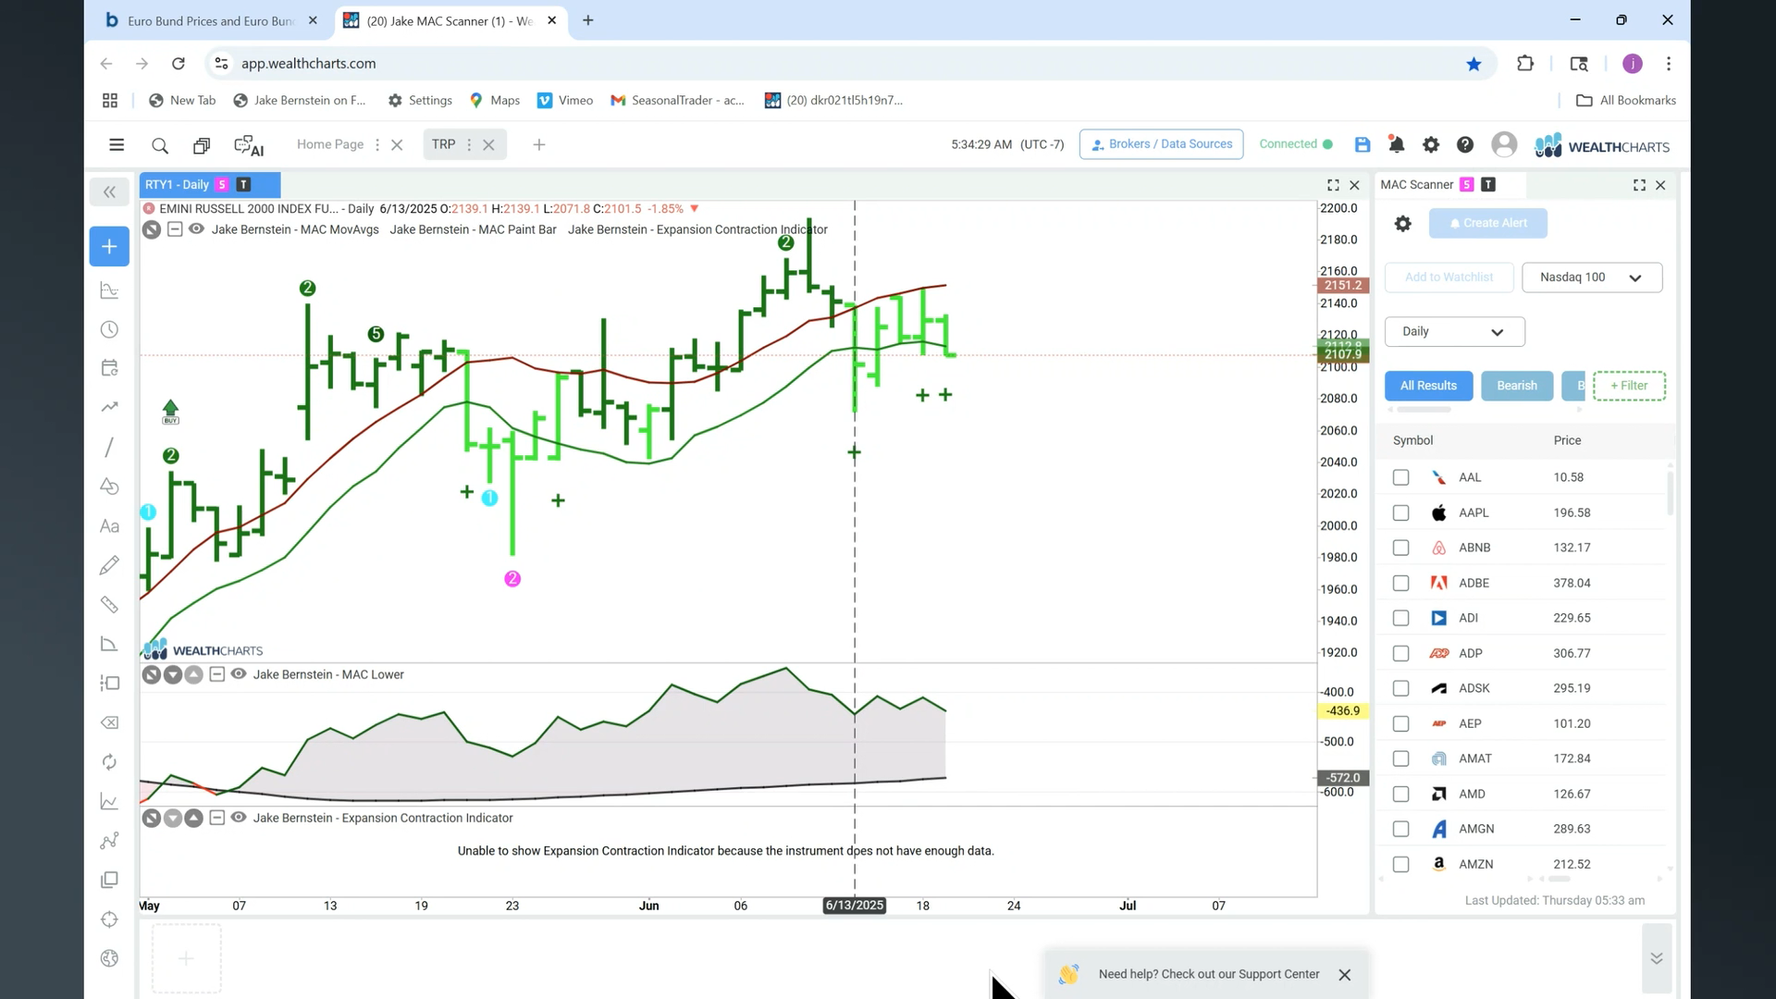Select the calendar tool in sidebar

(109, 368)
